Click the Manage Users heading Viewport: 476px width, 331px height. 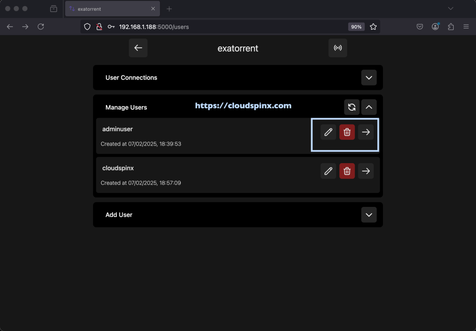click(126, 107)
